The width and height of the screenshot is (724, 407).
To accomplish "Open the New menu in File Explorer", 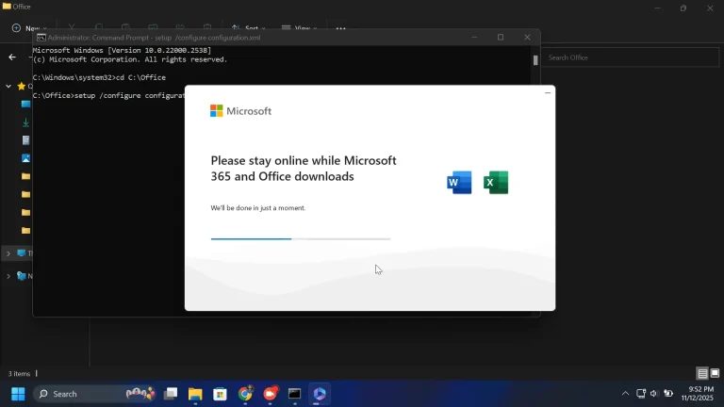I will click(x=29, y=28).
